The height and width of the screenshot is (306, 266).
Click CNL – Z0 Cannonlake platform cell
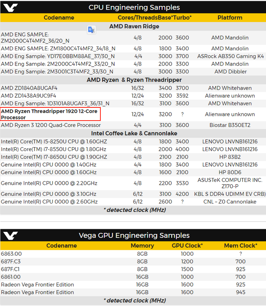point(230,202)
